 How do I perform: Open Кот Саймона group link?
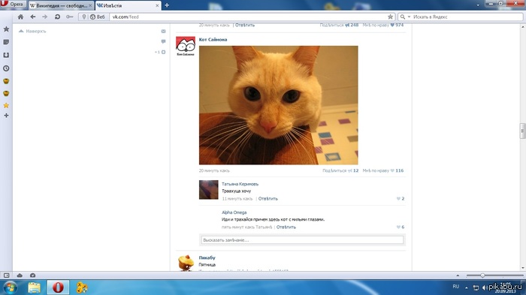point(213,40)
